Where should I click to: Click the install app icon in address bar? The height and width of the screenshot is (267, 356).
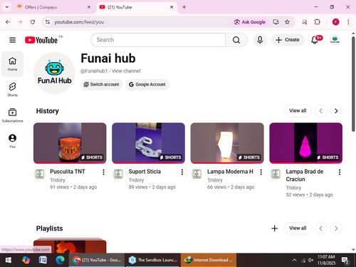coord(276,22)
